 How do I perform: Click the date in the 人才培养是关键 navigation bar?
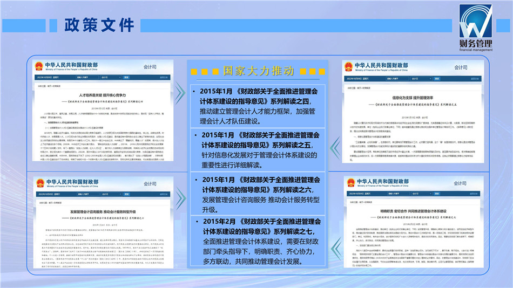coord(48,78)
